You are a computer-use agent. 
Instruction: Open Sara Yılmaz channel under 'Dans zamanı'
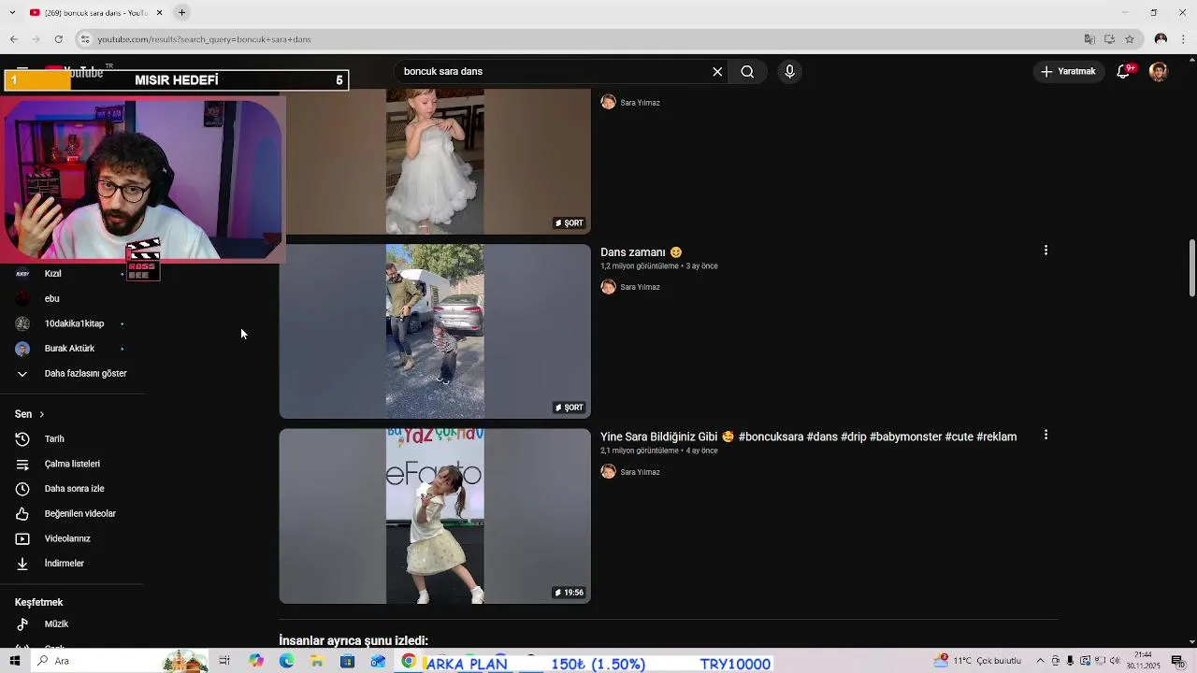(640, 287)
